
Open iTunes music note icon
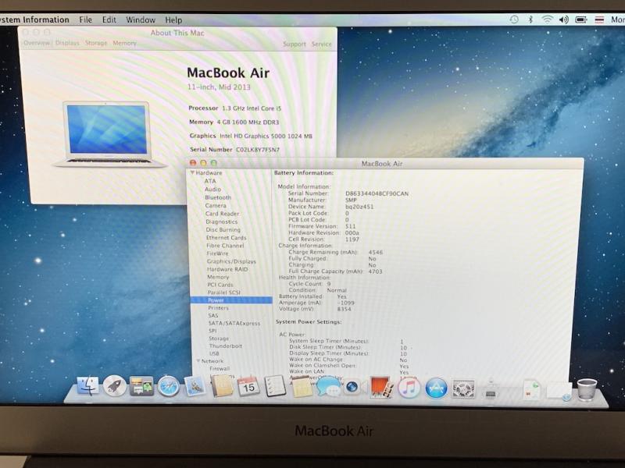tap(409, 386)
